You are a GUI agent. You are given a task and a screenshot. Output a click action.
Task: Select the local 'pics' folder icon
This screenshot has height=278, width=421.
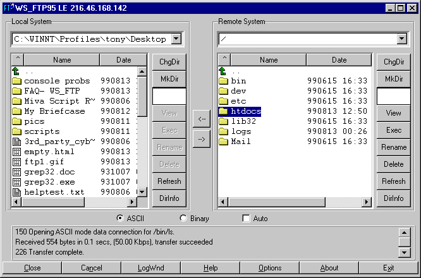tap(16, 121)
